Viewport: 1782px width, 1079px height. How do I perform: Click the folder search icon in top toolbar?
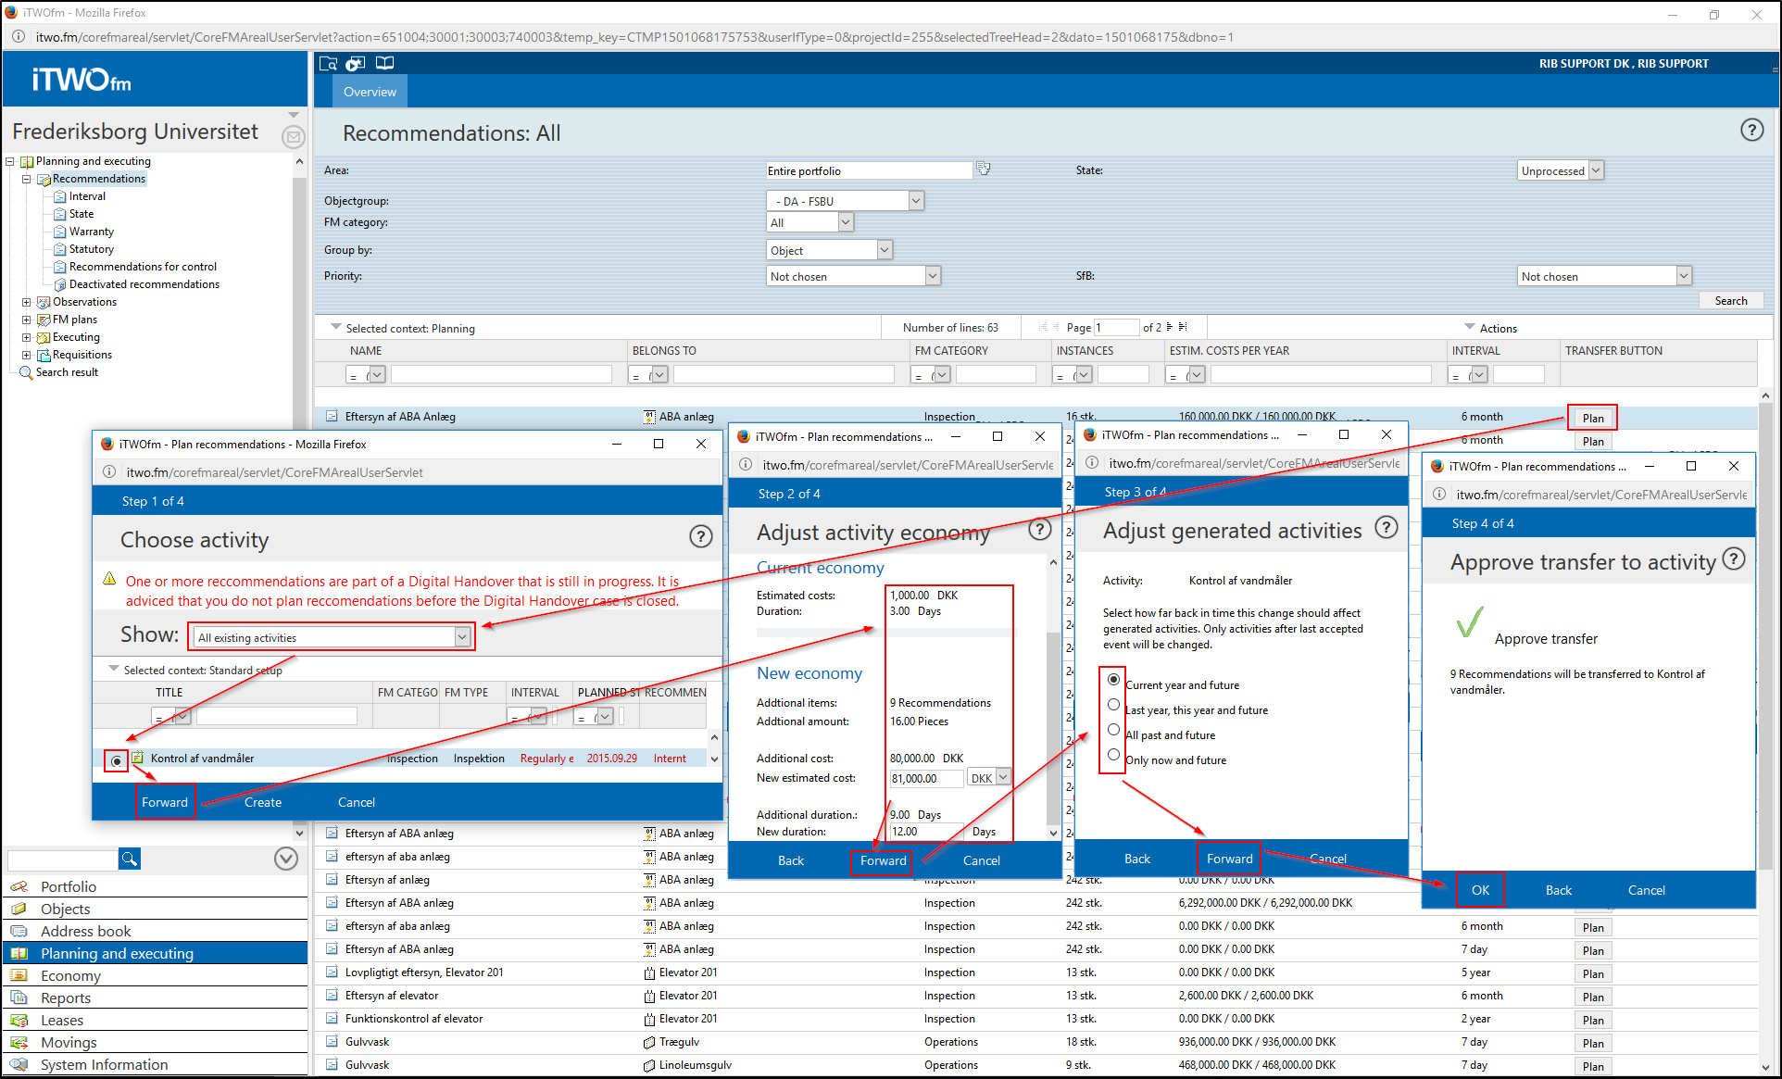point(328,63)
